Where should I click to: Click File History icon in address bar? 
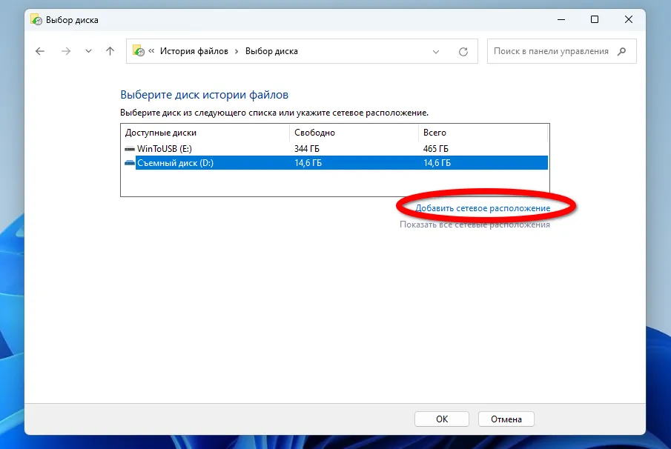(138, 51)
